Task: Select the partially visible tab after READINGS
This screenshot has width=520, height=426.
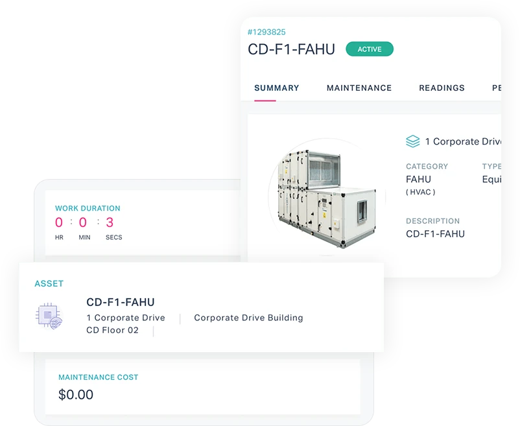Action: tap(496, 88)
